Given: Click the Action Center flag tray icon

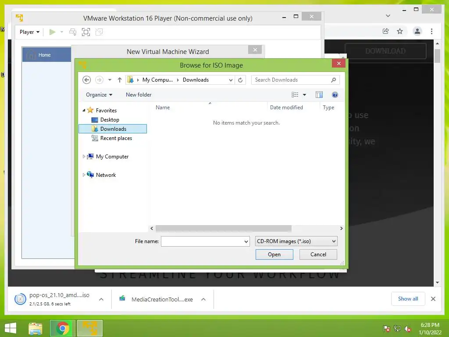Looking at the screenshot, I should 386,329.
